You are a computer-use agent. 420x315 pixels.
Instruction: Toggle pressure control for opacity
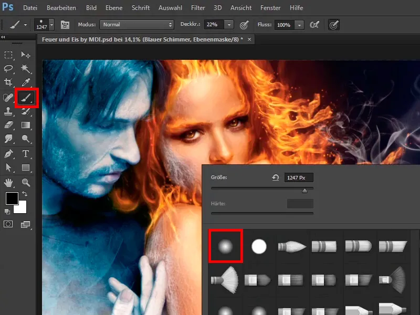(244, 25)
